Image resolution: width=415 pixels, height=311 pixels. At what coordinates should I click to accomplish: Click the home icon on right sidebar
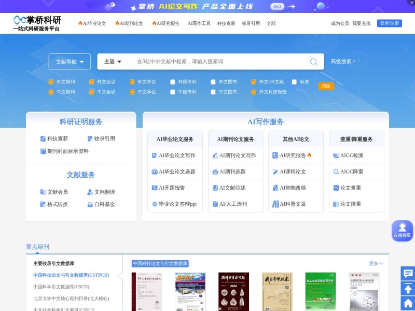(x=408, y=303)
